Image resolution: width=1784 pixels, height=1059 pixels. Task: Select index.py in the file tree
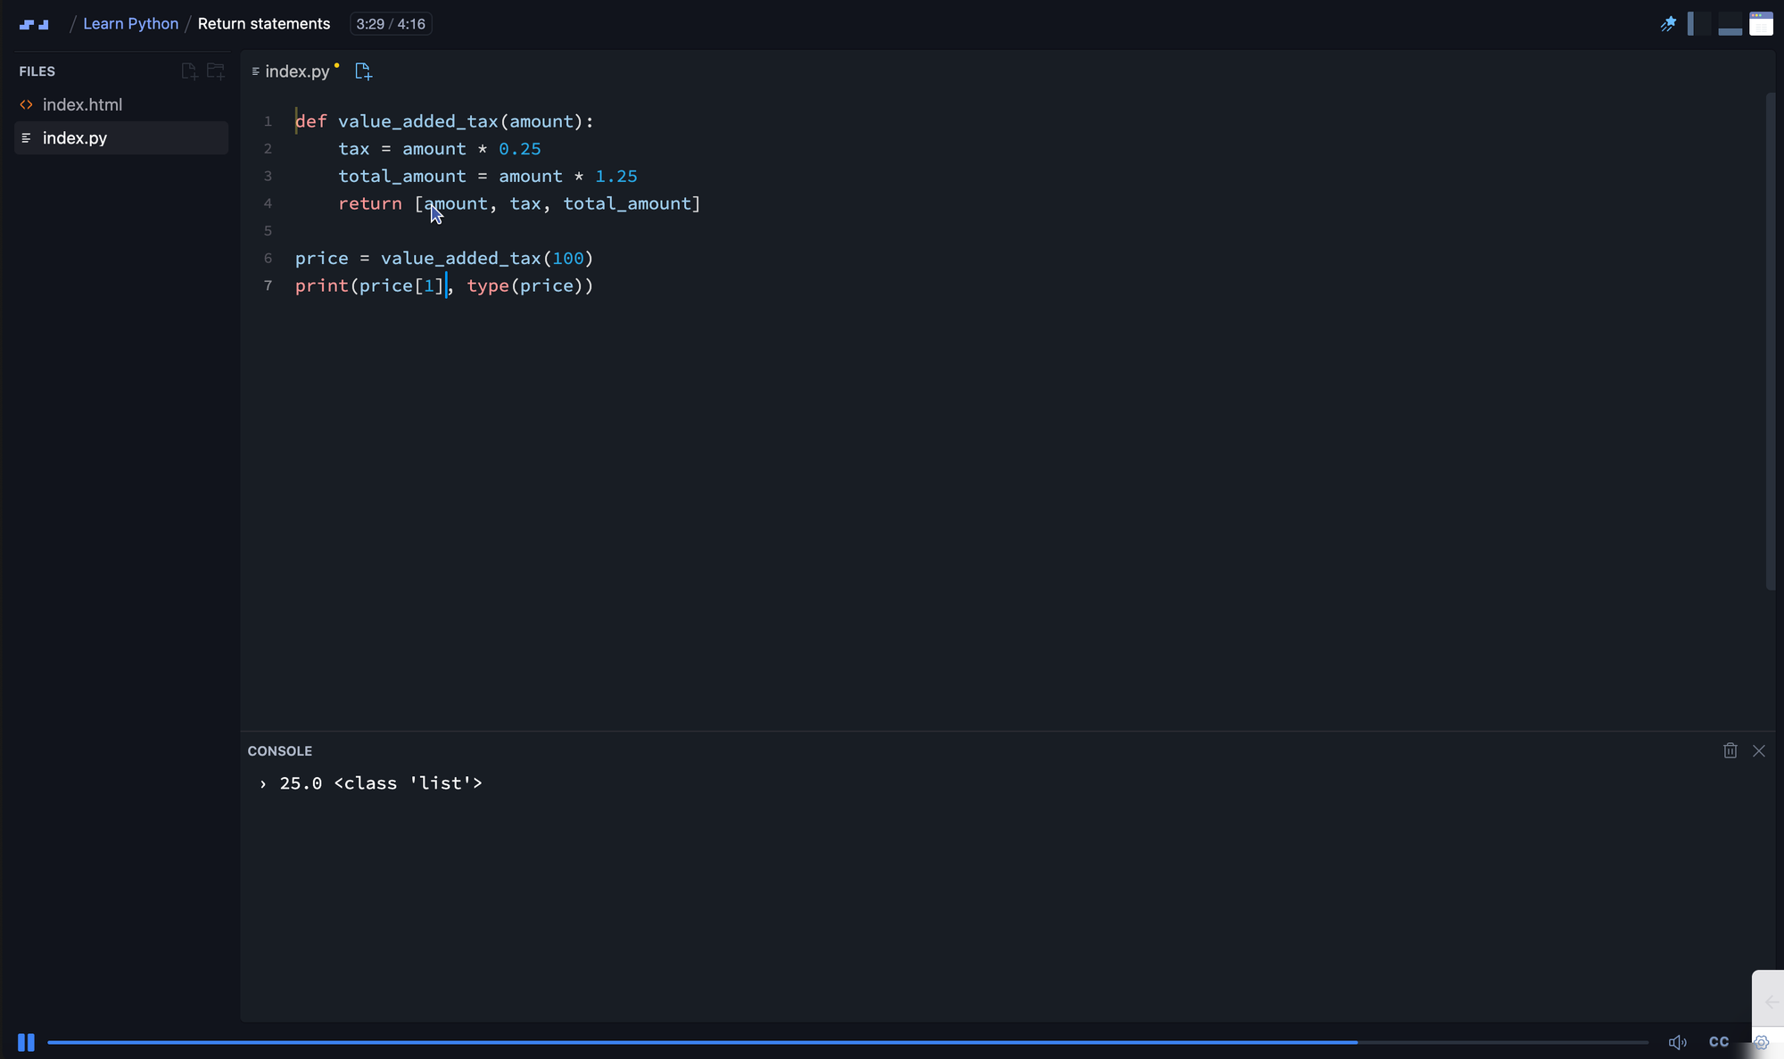coord(120,138)
